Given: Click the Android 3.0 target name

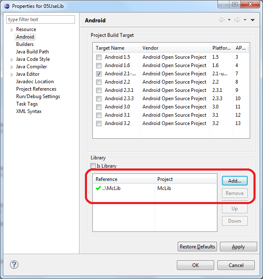Looking at the screenshot, I should point(117,107).
